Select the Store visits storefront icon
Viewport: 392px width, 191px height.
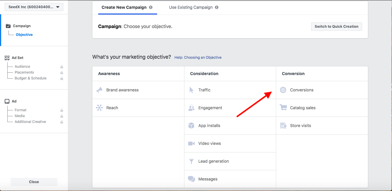(x=283, y=126)
